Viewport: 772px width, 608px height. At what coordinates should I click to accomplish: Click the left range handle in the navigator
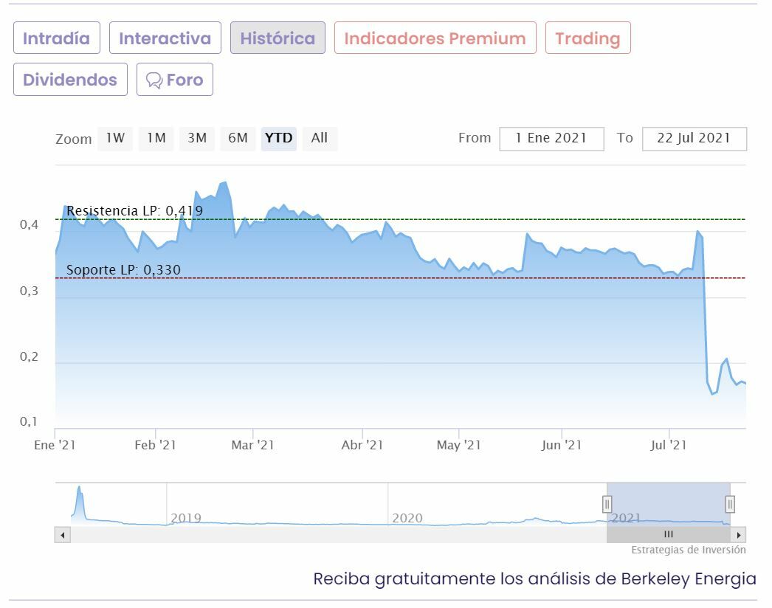point(607,504)
